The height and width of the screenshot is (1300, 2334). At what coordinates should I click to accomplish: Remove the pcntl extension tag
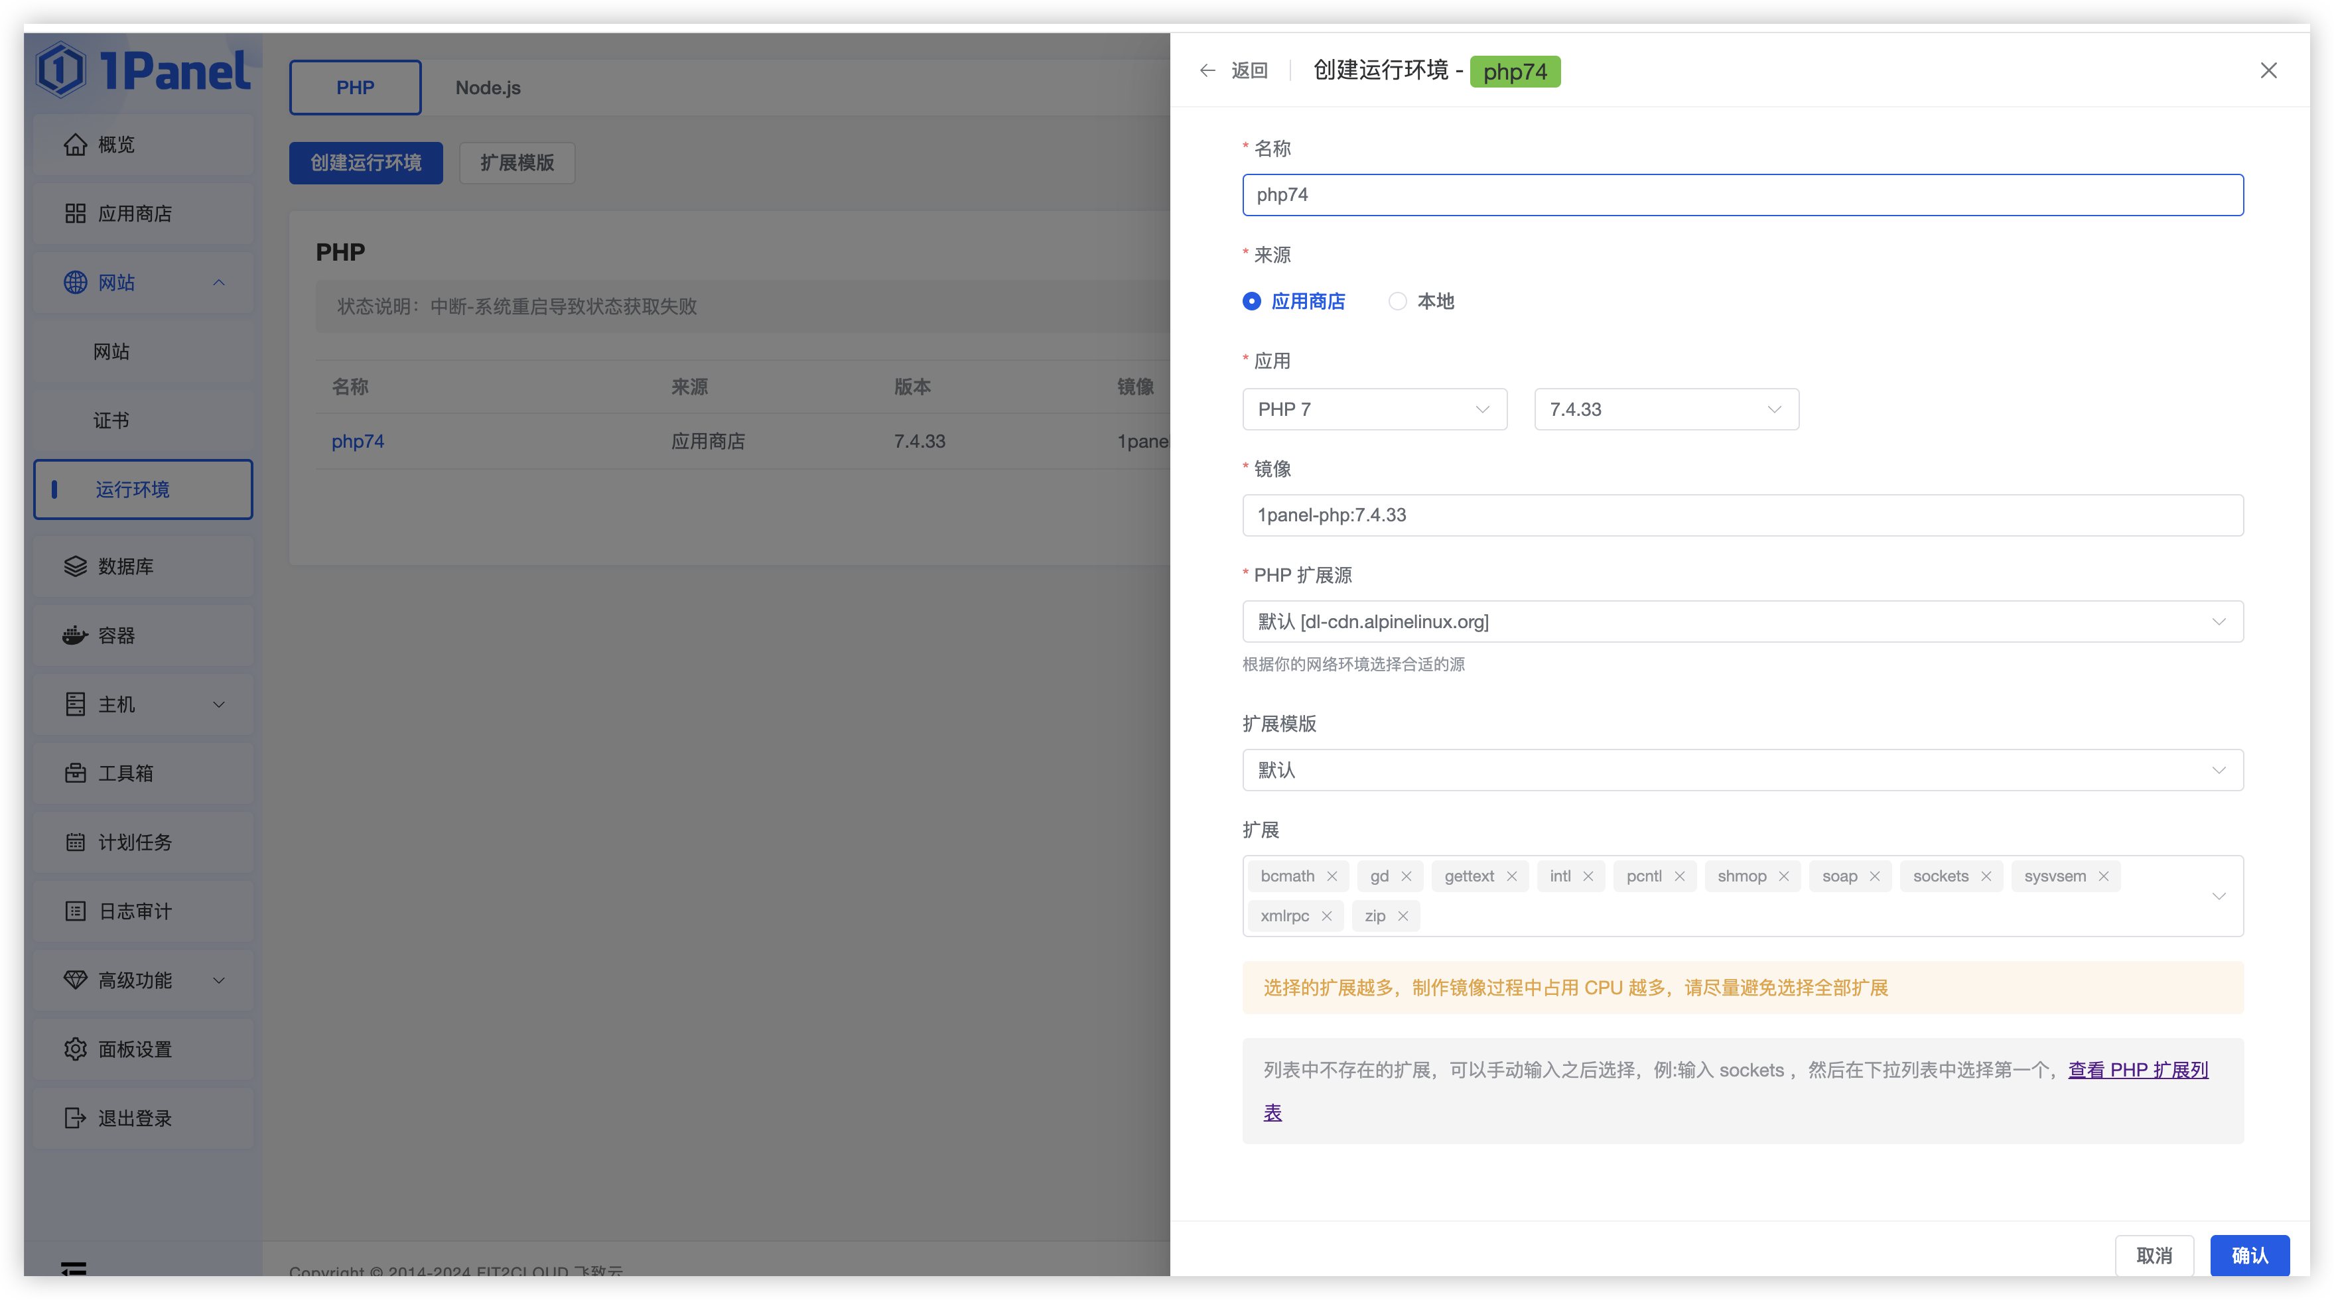[x=1679, y=876]
